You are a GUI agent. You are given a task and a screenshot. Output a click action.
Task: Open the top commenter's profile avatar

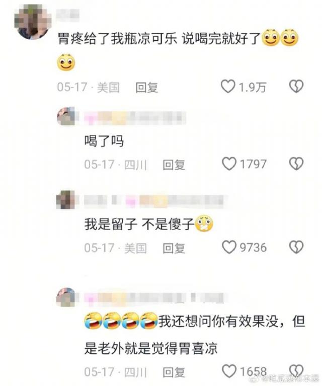coord(33,22)
